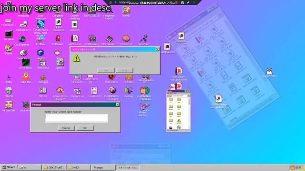Close the Prompt dialog
This screenshot has width=305, height=171.
pyautogui.click(x=118, y=104)
